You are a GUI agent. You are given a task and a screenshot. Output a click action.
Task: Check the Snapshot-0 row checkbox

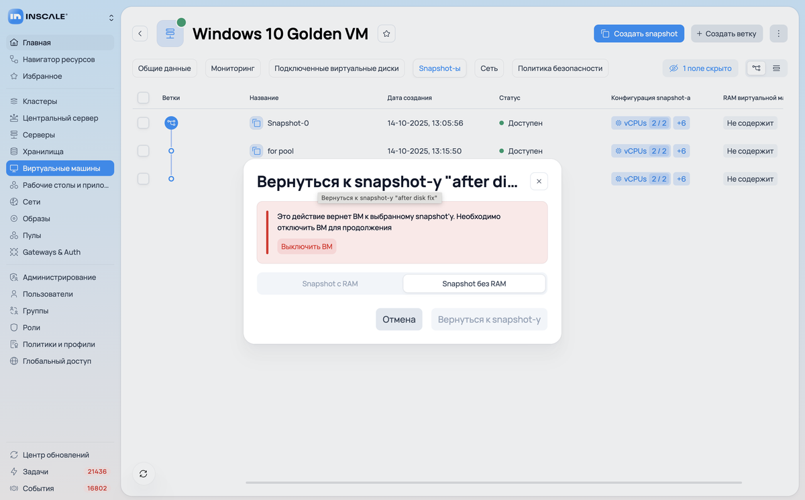143,123
